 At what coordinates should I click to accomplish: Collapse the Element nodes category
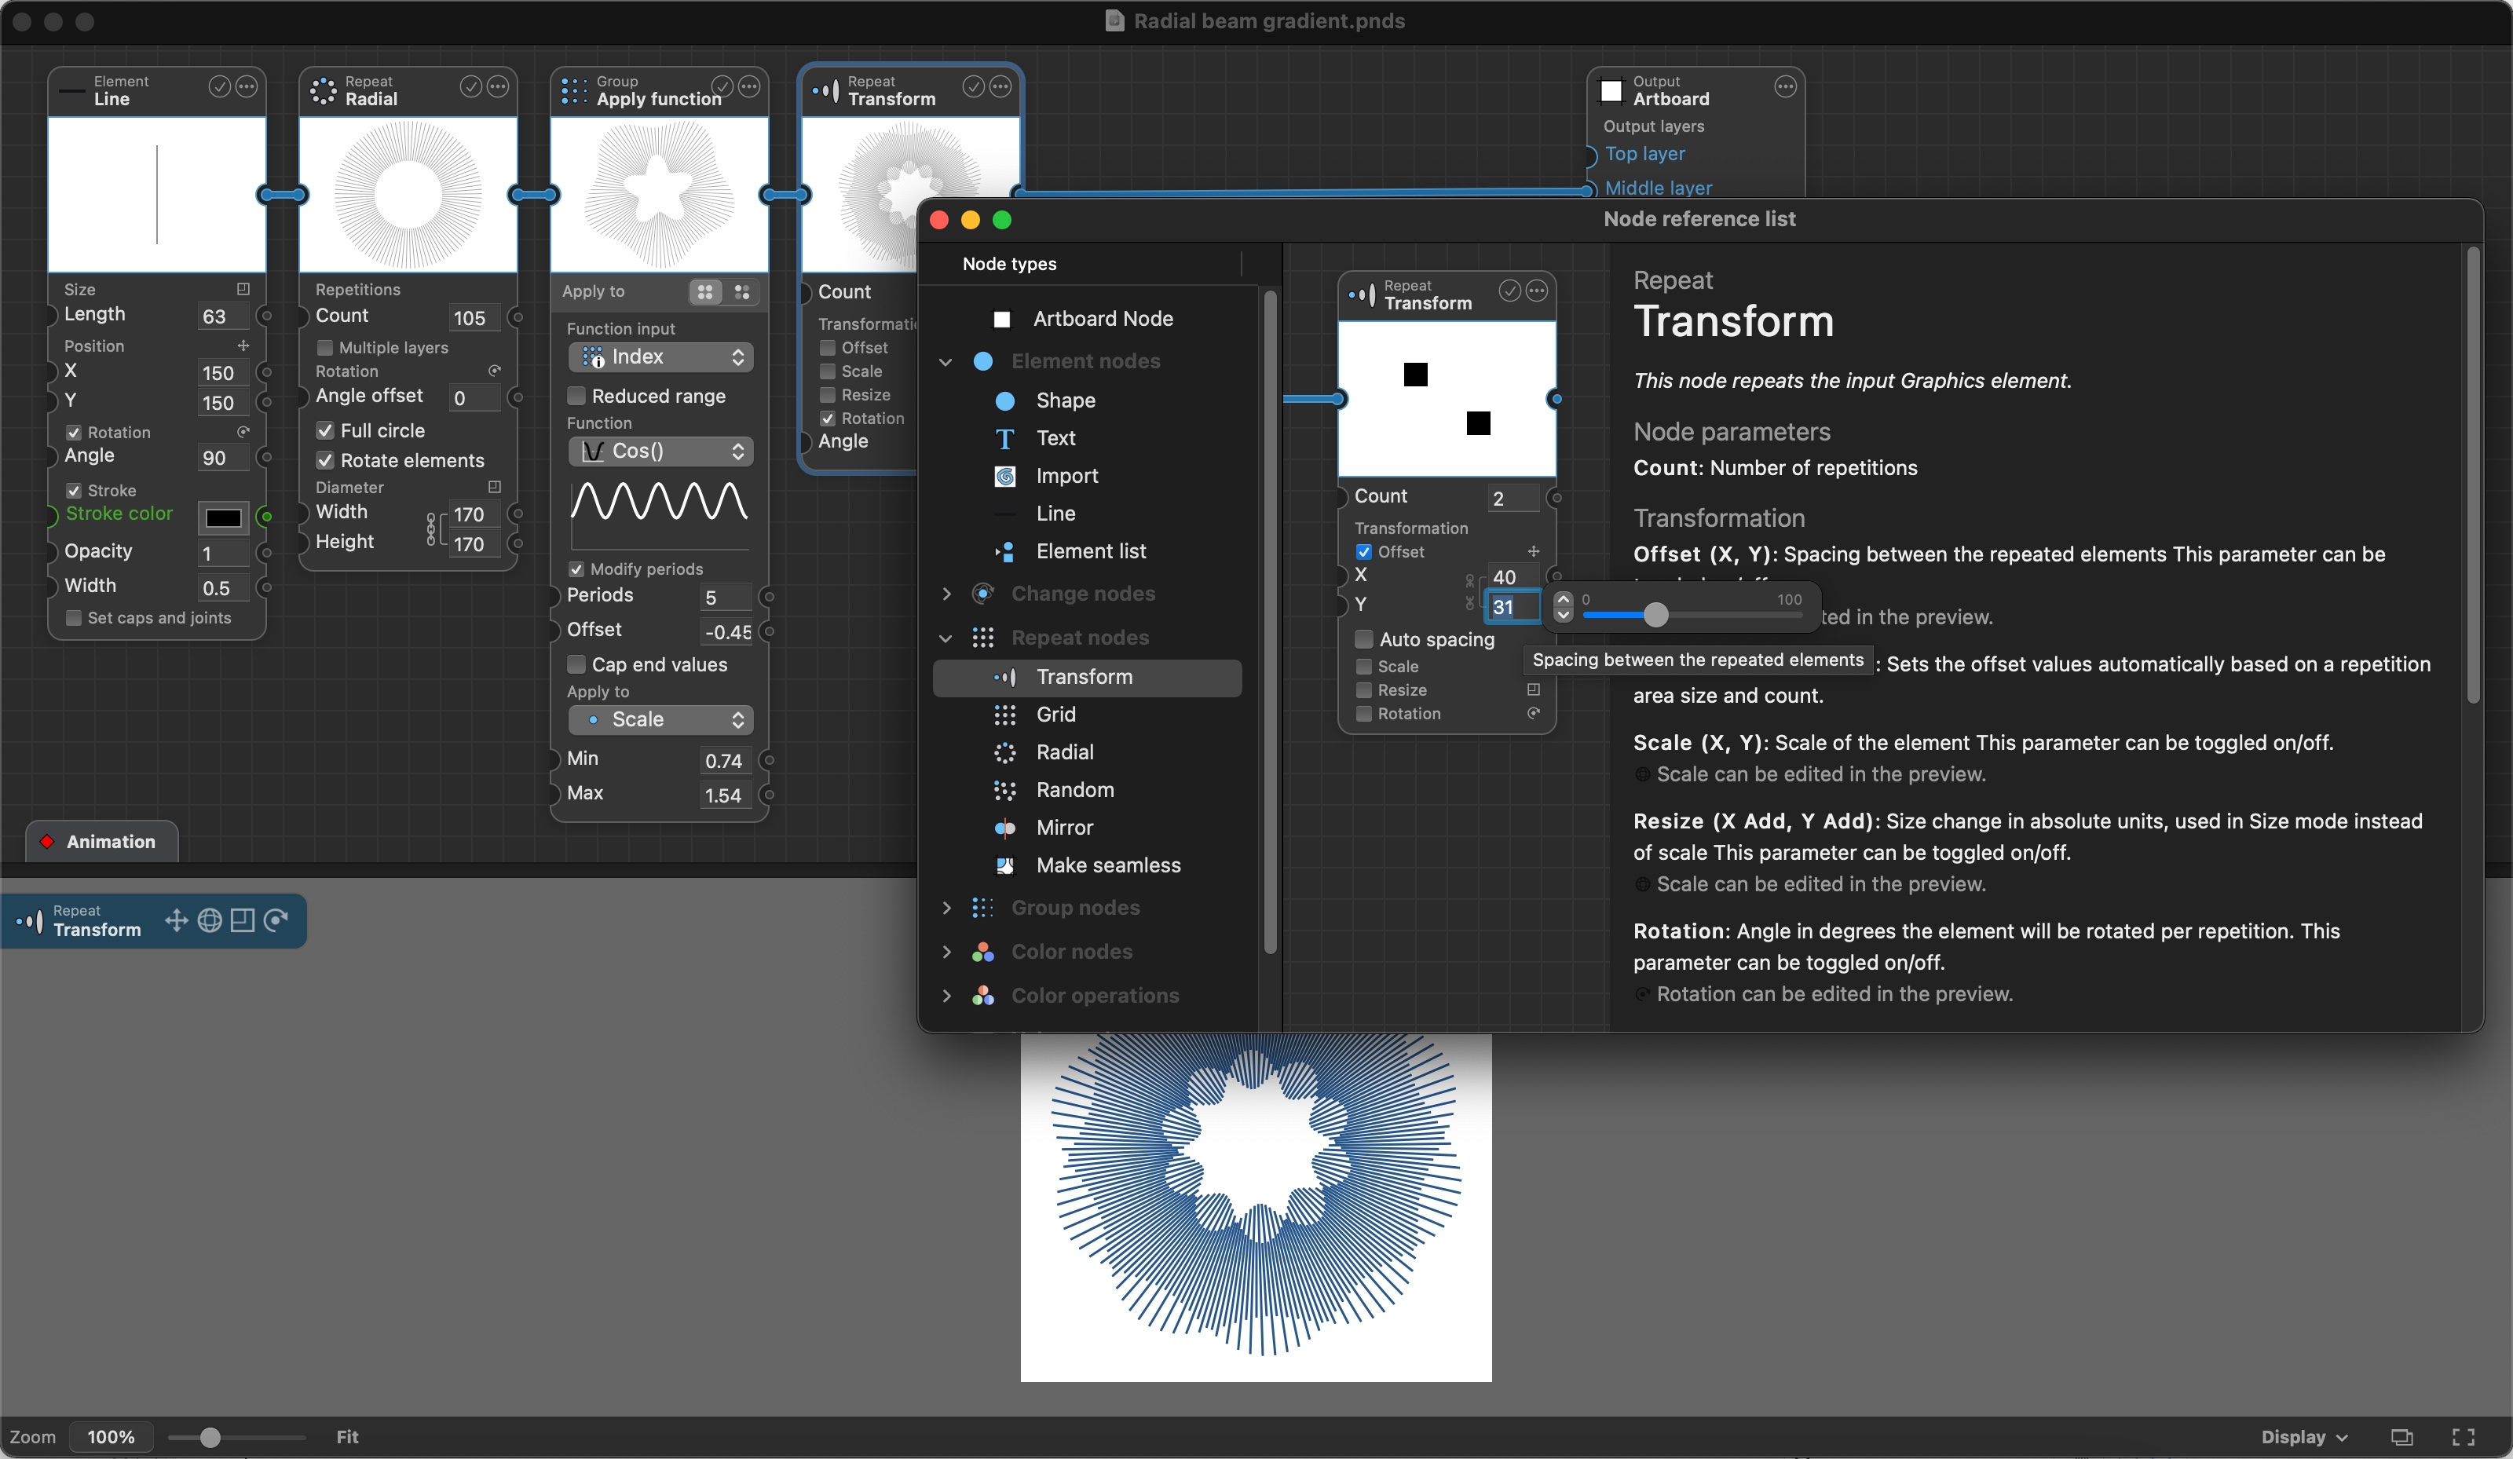[x=946, y=361]
